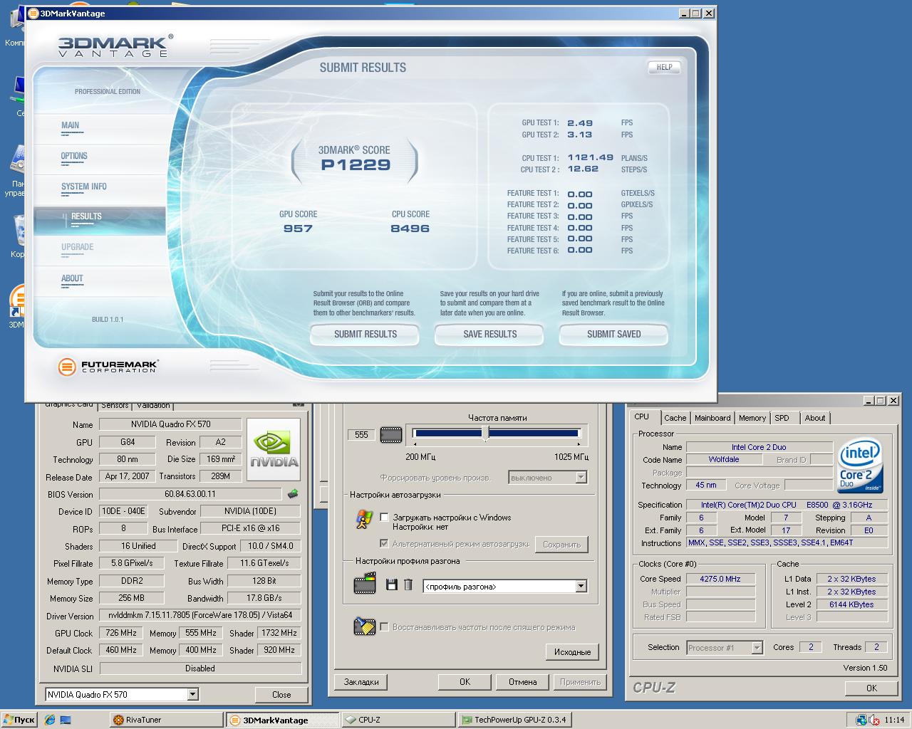
Task: Open the overclocking profile dropdown
Action: [x=581, y=586]
